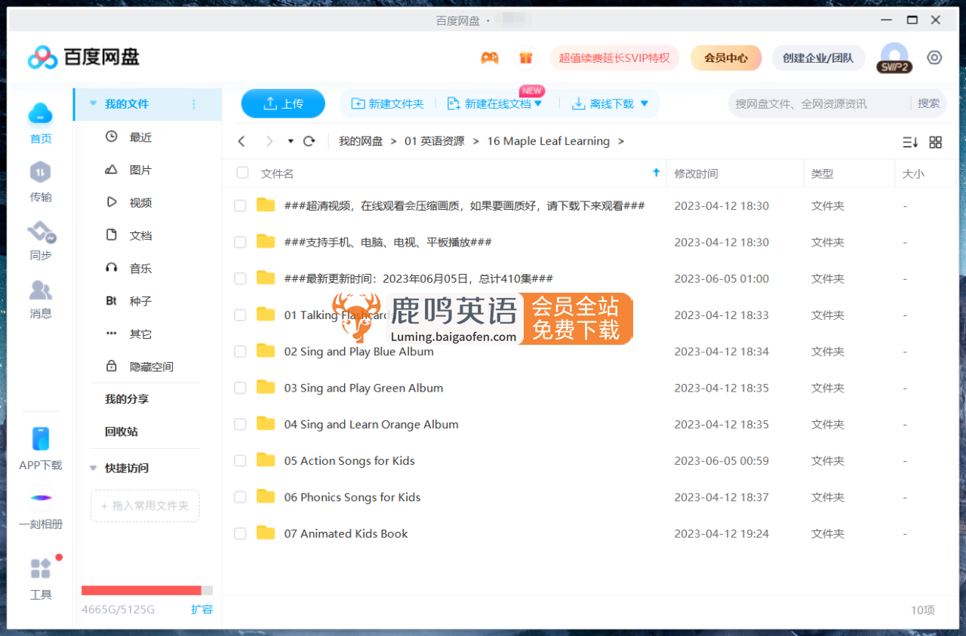Open the settings hexagon icon
The width and height of the screenshot is (966, 636).
pos(934,57)
